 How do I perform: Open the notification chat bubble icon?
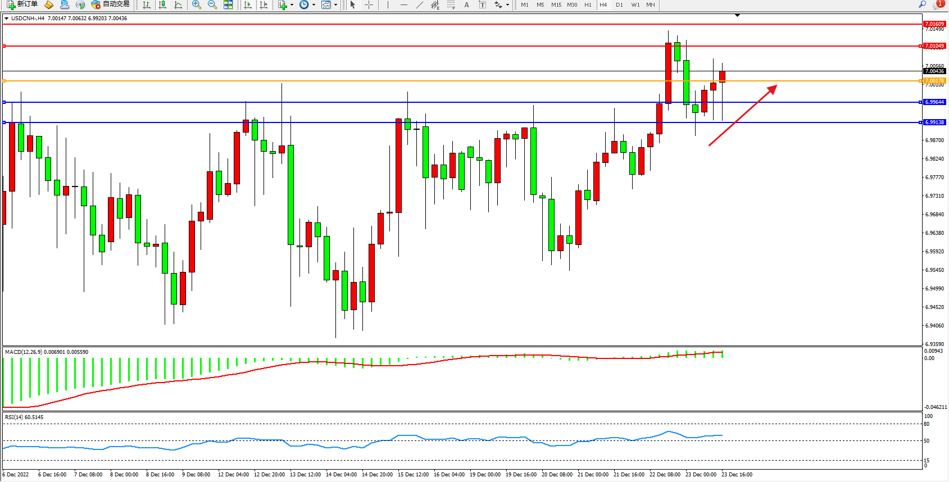pos(937,4)
